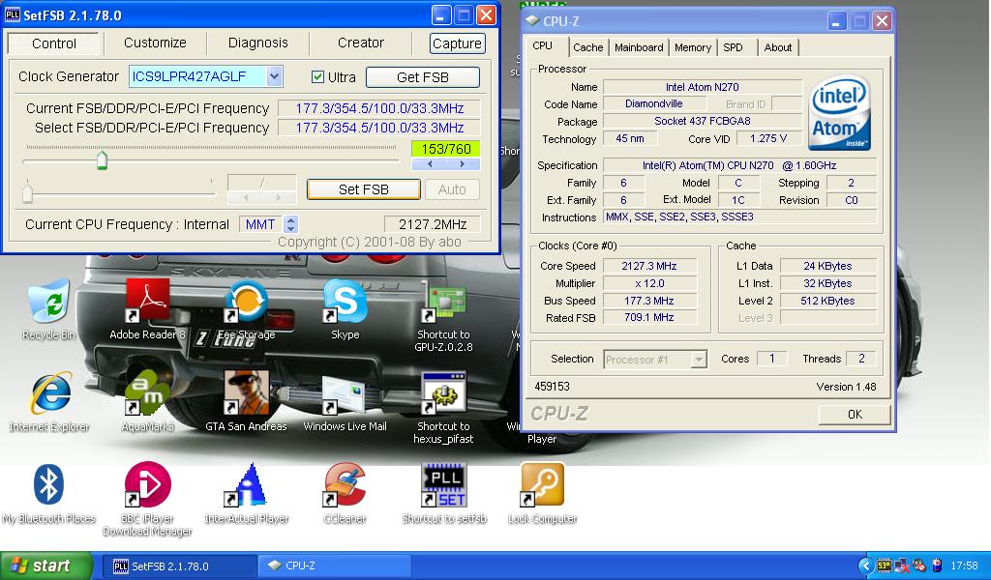Open the About tab in CPU-Z

[777, 47]
